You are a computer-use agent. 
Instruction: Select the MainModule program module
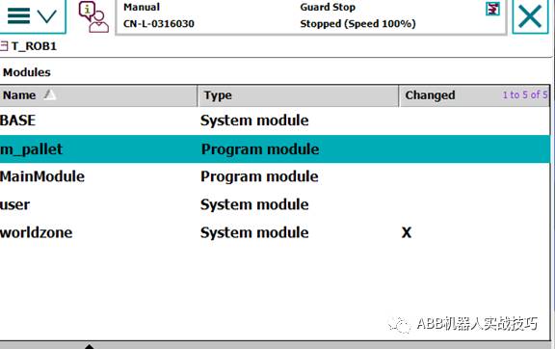tap(275, 176)
